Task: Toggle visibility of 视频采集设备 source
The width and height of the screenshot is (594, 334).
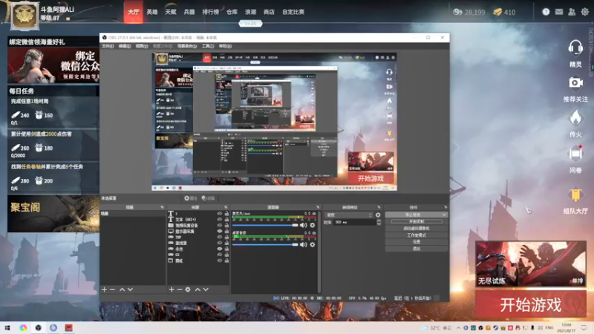Action: 219,226
